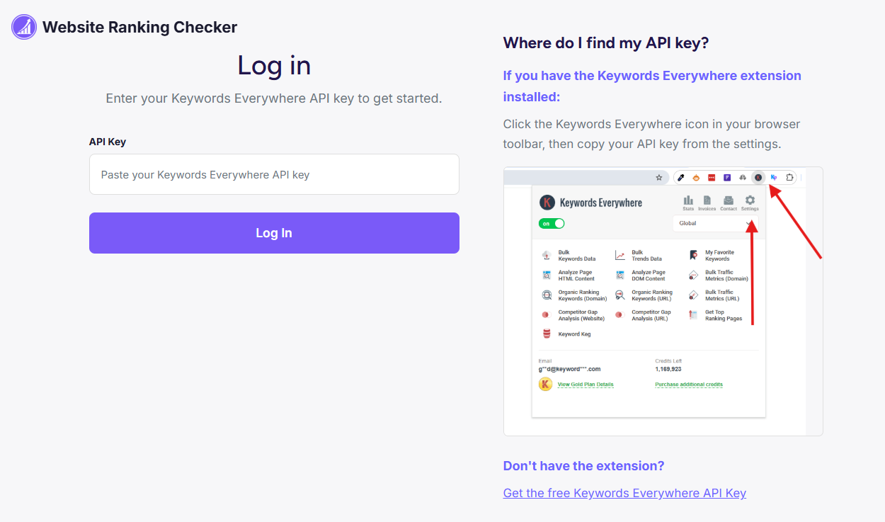Select the Keyword Keg icon

(545, 334)
